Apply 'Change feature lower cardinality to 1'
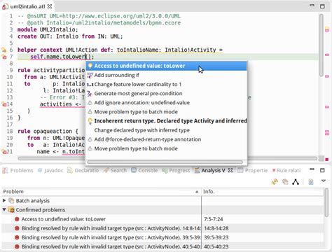Image resolution: width=332 pixels, height=252 pixels. 166,84
